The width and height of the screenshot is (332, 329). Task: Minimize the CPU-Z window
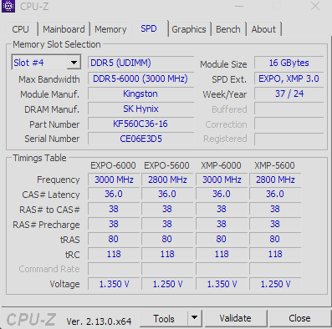(239, 6)
